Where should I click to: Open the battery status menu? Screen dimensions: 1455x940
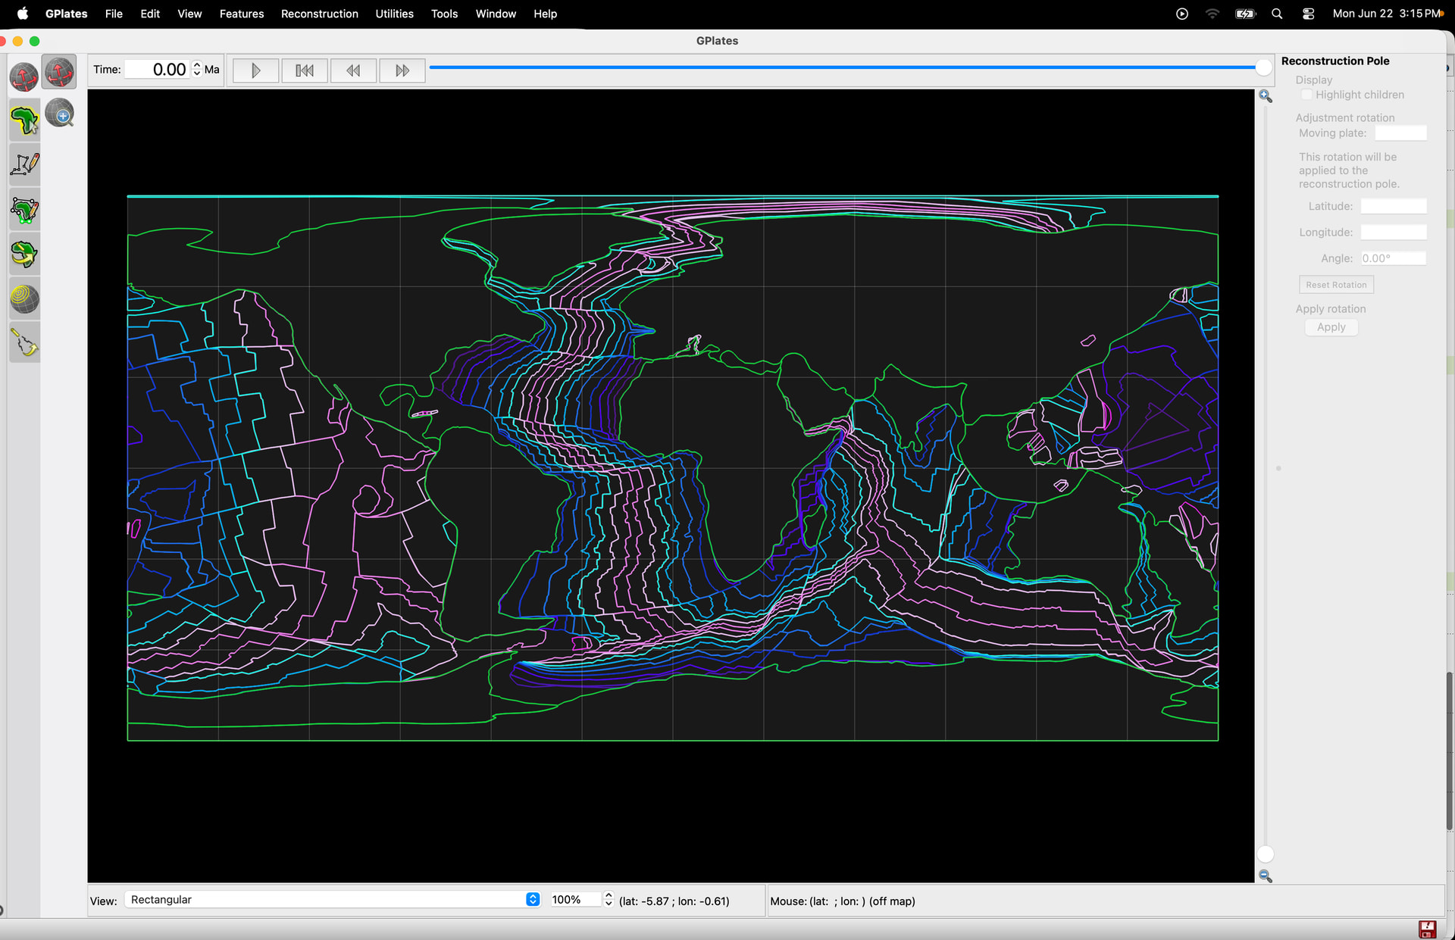click(x=1245, y=14)
